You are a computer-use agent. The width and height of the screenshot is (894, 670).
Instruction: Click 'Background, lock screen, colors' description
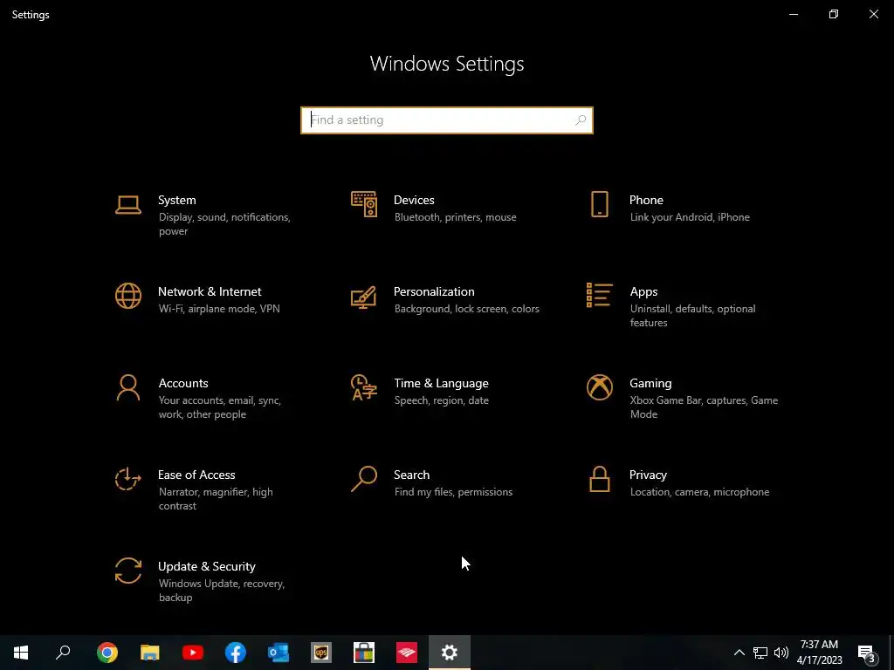click(466, 309)
